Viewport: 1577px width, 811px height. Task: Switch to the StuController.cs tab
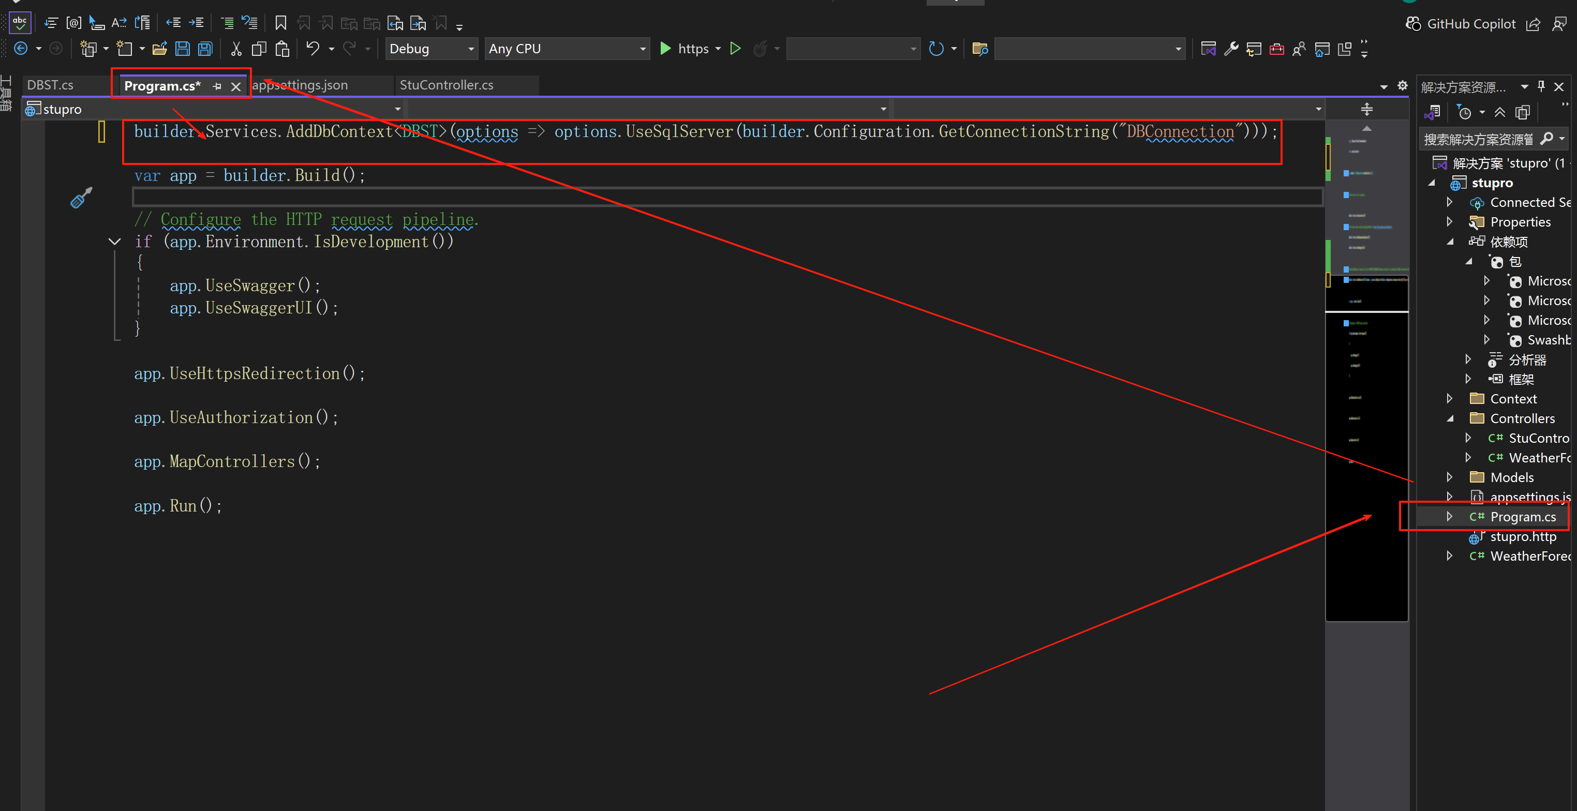[x=447, y=85]
